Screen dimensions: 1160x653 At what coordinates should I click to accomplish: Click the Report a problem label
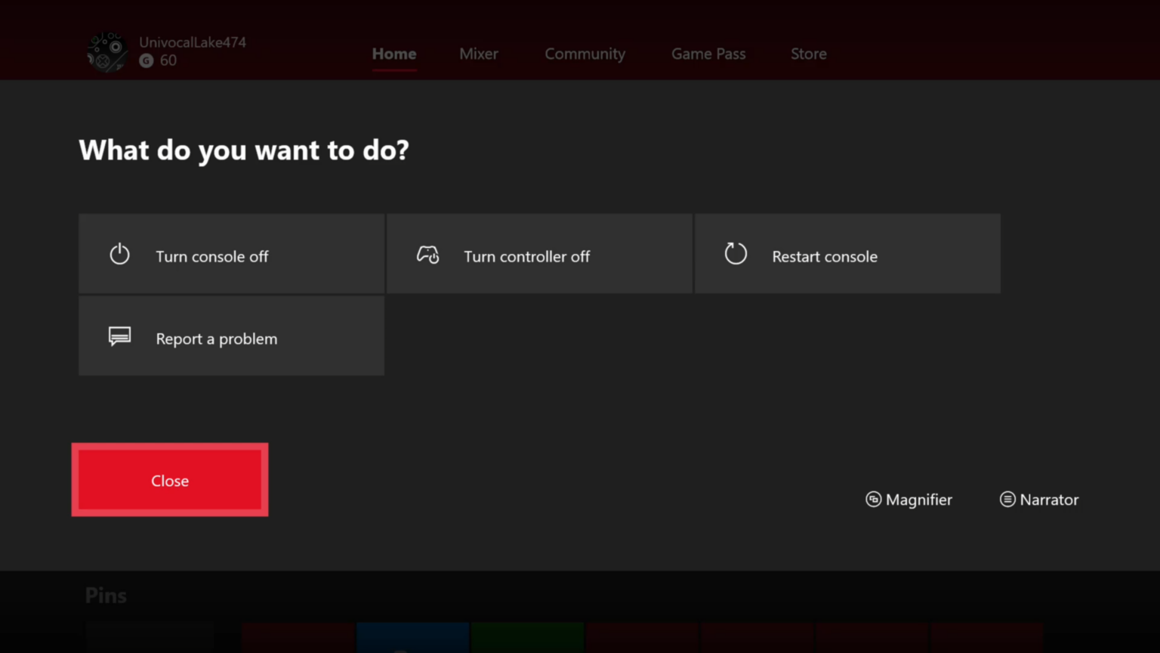[x=217, y=339]
